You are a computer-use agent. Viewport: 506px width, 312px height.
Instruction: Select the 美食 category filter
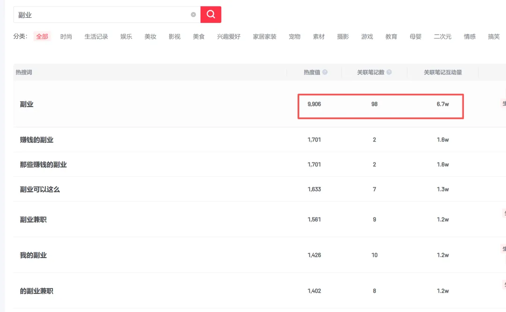click(199, 37)
